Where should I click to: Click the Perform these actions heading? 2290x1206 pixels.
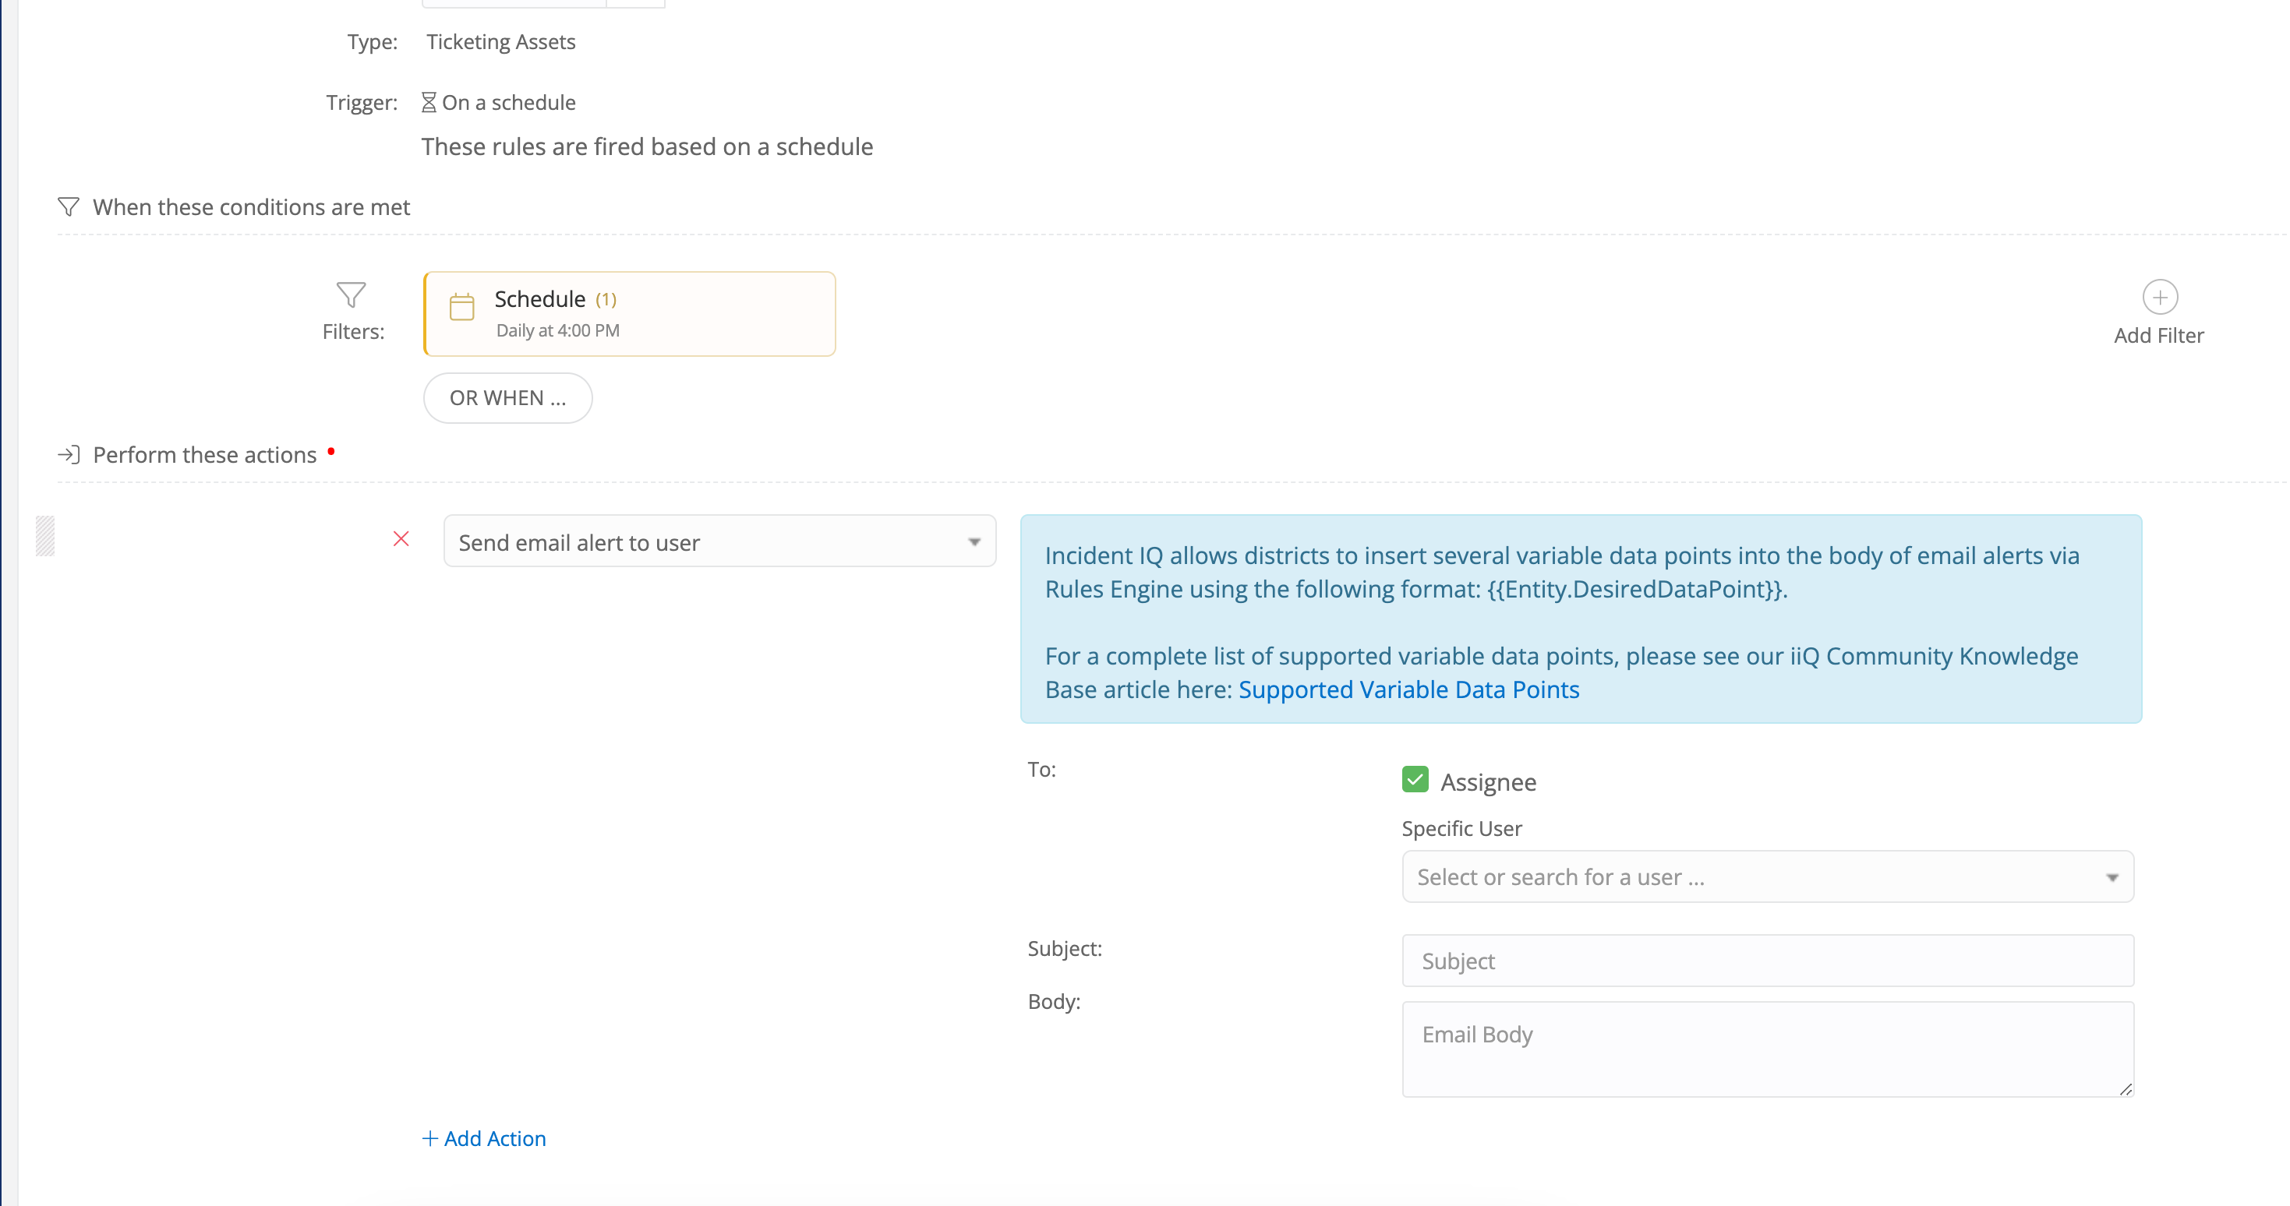click(x=204, y=455)
